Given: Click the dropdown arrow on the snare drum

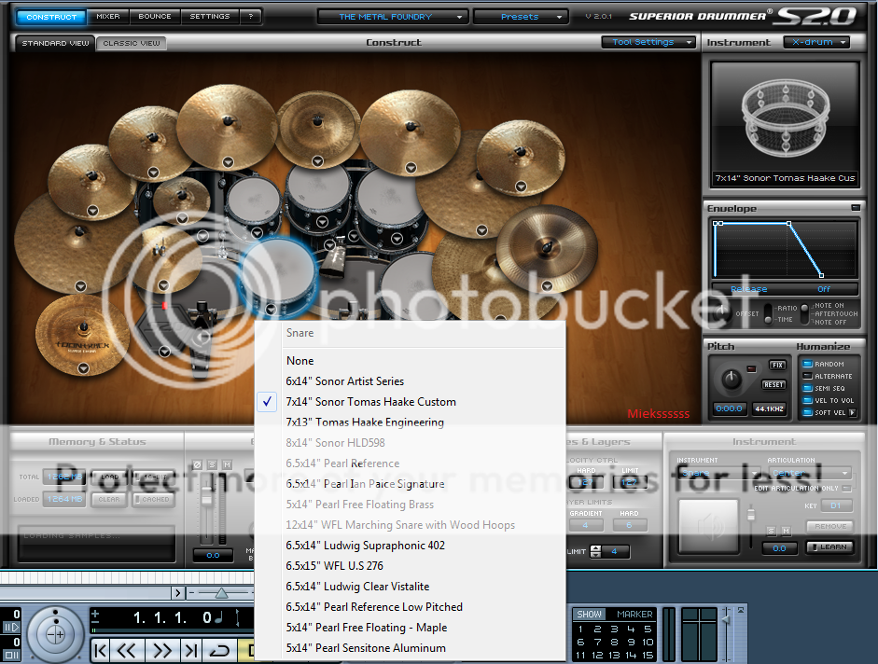Looking at the screenshot, I should (x=271, y=309).
